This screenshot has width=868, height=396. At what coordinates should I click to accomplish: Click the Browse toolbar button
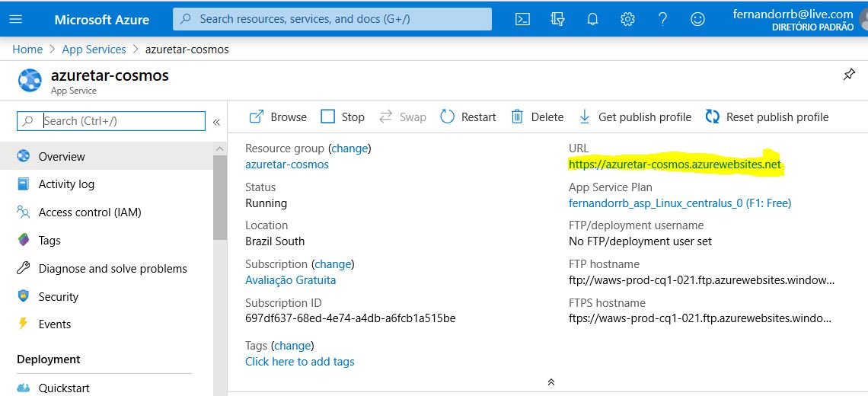(278, 117)
